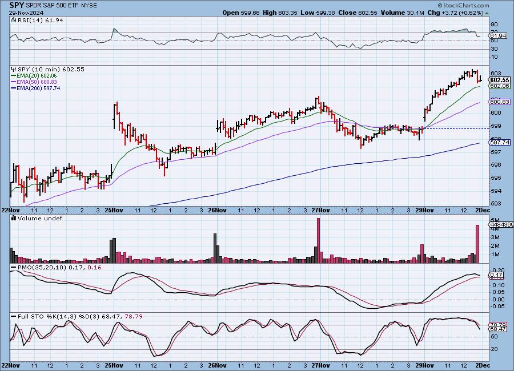
Task: Click the NYSE exchange label
Action: pos(88,6)
